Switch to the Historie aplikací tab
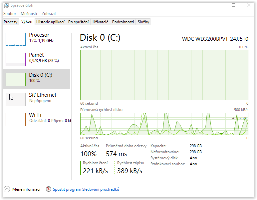Image resolution: width=257 pixels, height=200 pixels. (50, 22)
